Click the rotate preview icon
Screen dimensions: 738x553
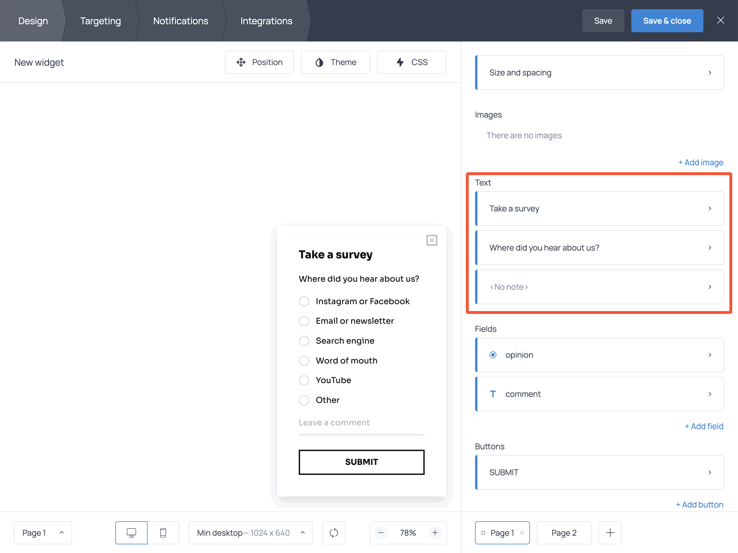click(x=333, y=532)
